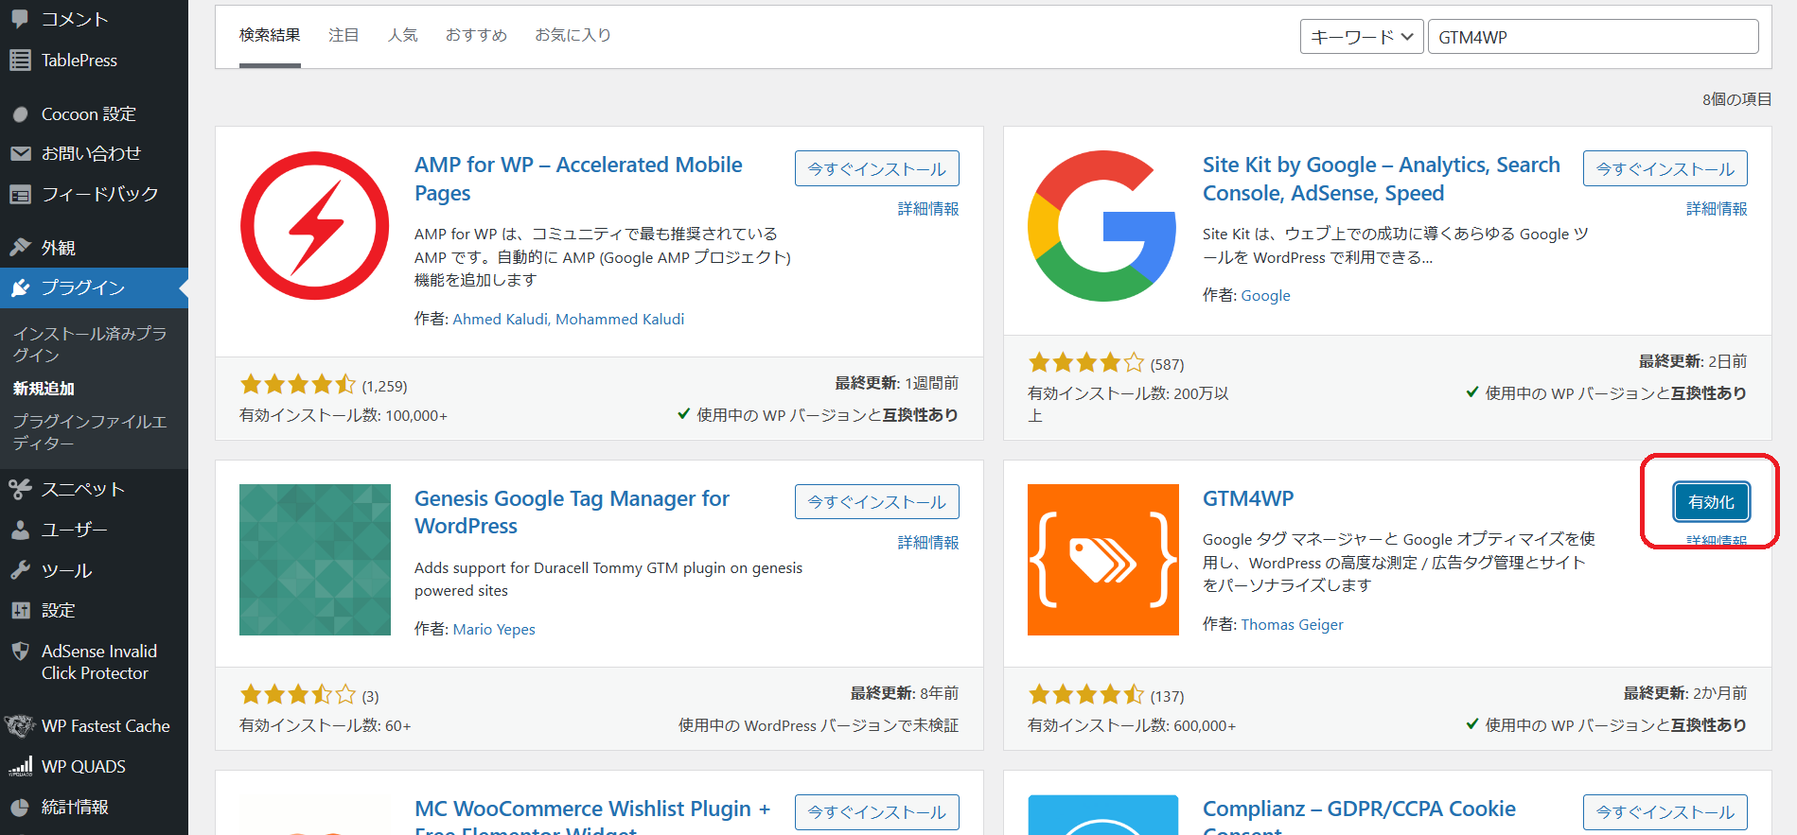
Task: Click the Snippets scissors icon
Action: (x=20, y=489)
